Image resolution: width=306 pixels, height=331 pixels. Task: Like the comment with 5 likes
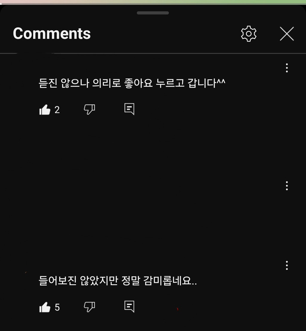click(45, 307)
